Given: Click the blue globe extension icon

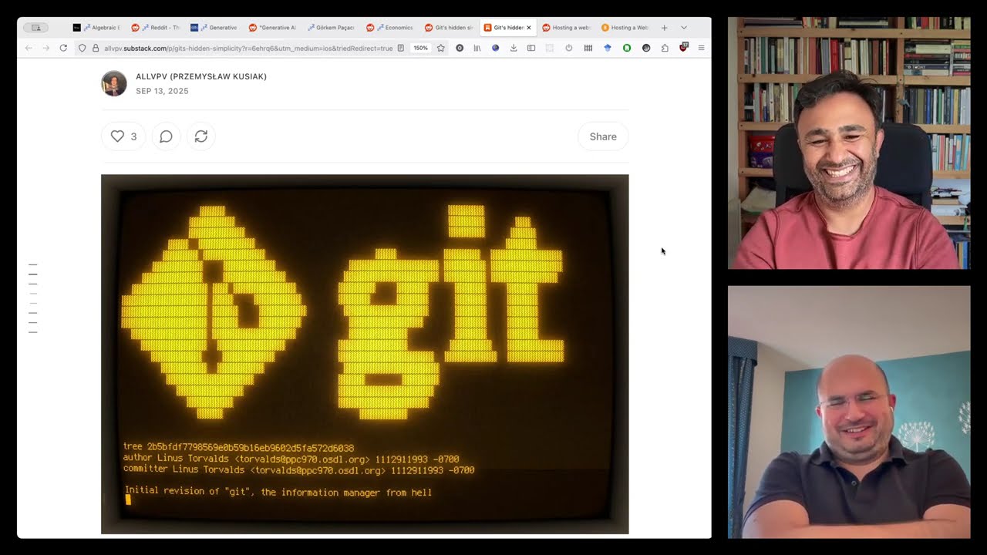Looking at the screenshot, I should [495, 48].
